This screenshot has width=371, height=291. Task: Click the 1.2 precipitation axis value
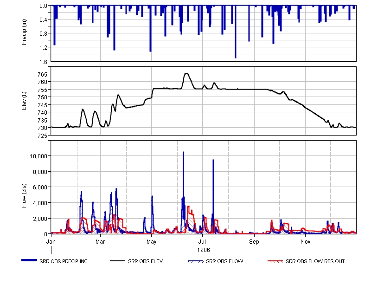(43, 48)
